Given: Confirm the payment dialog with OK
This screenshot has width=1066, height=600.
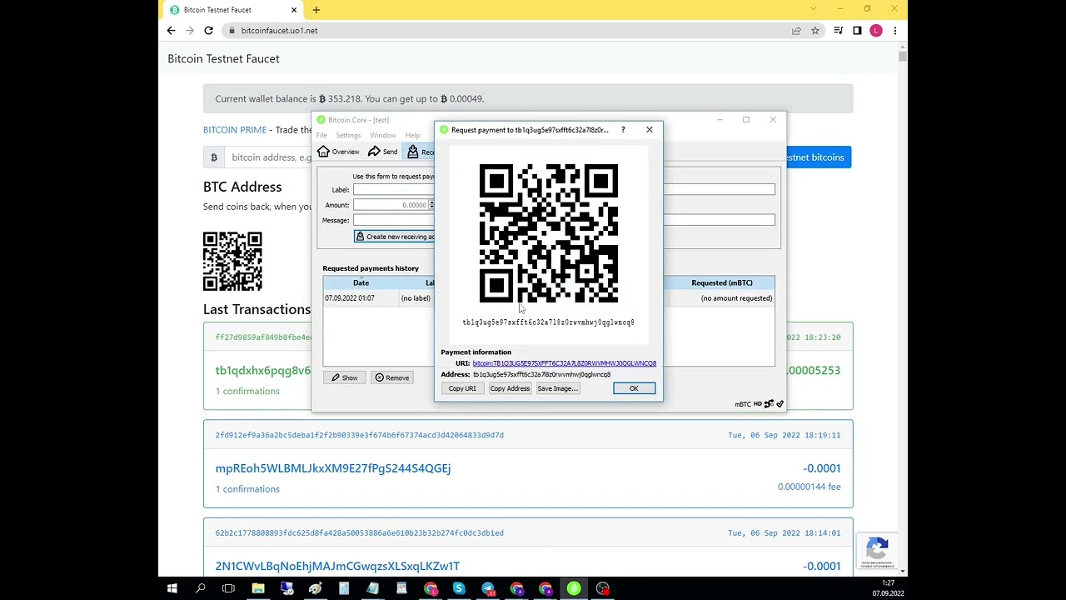Looking at the screenshot, I should (634, 388).
